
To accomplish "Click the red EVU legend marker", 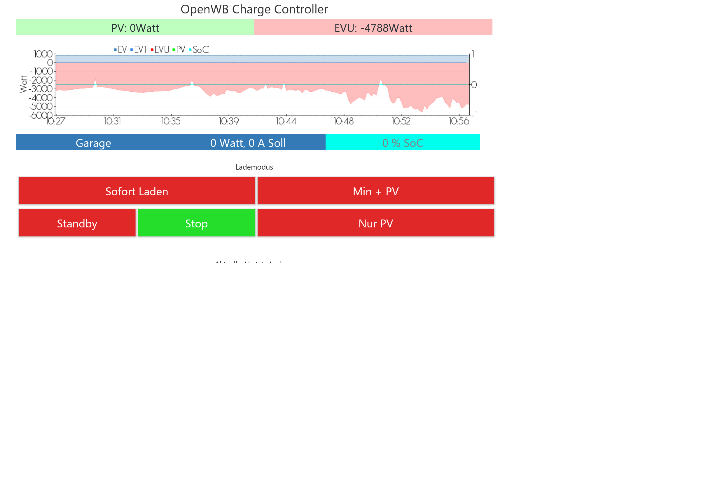I will click(x=152, y=50).
